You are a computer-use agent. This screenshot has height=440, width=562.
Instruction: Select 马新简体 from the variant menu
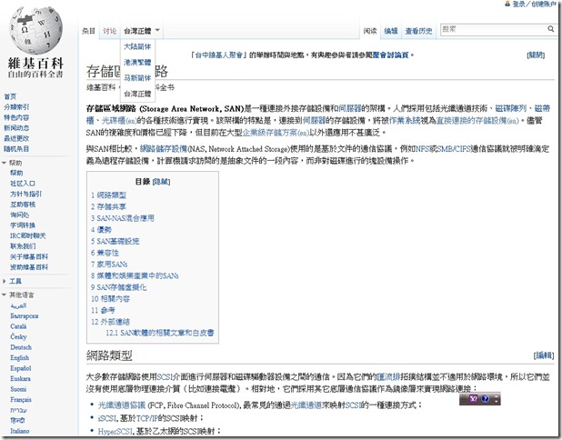point(137,78)
